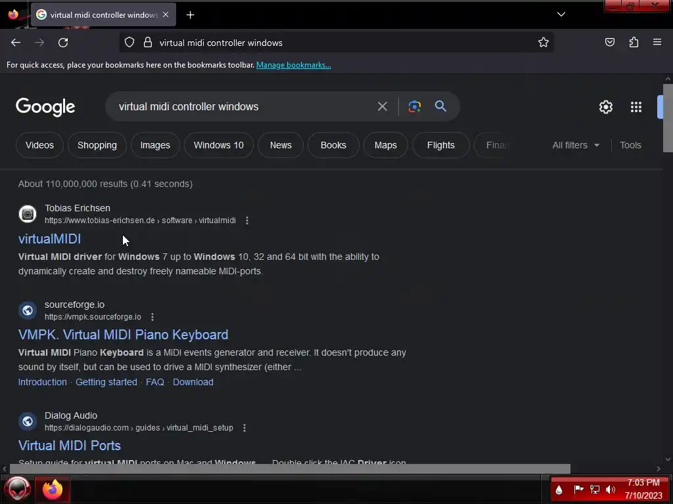Click the site security padlock icon
The width and height of the screenshot is (673, 504).
point(148,43)
